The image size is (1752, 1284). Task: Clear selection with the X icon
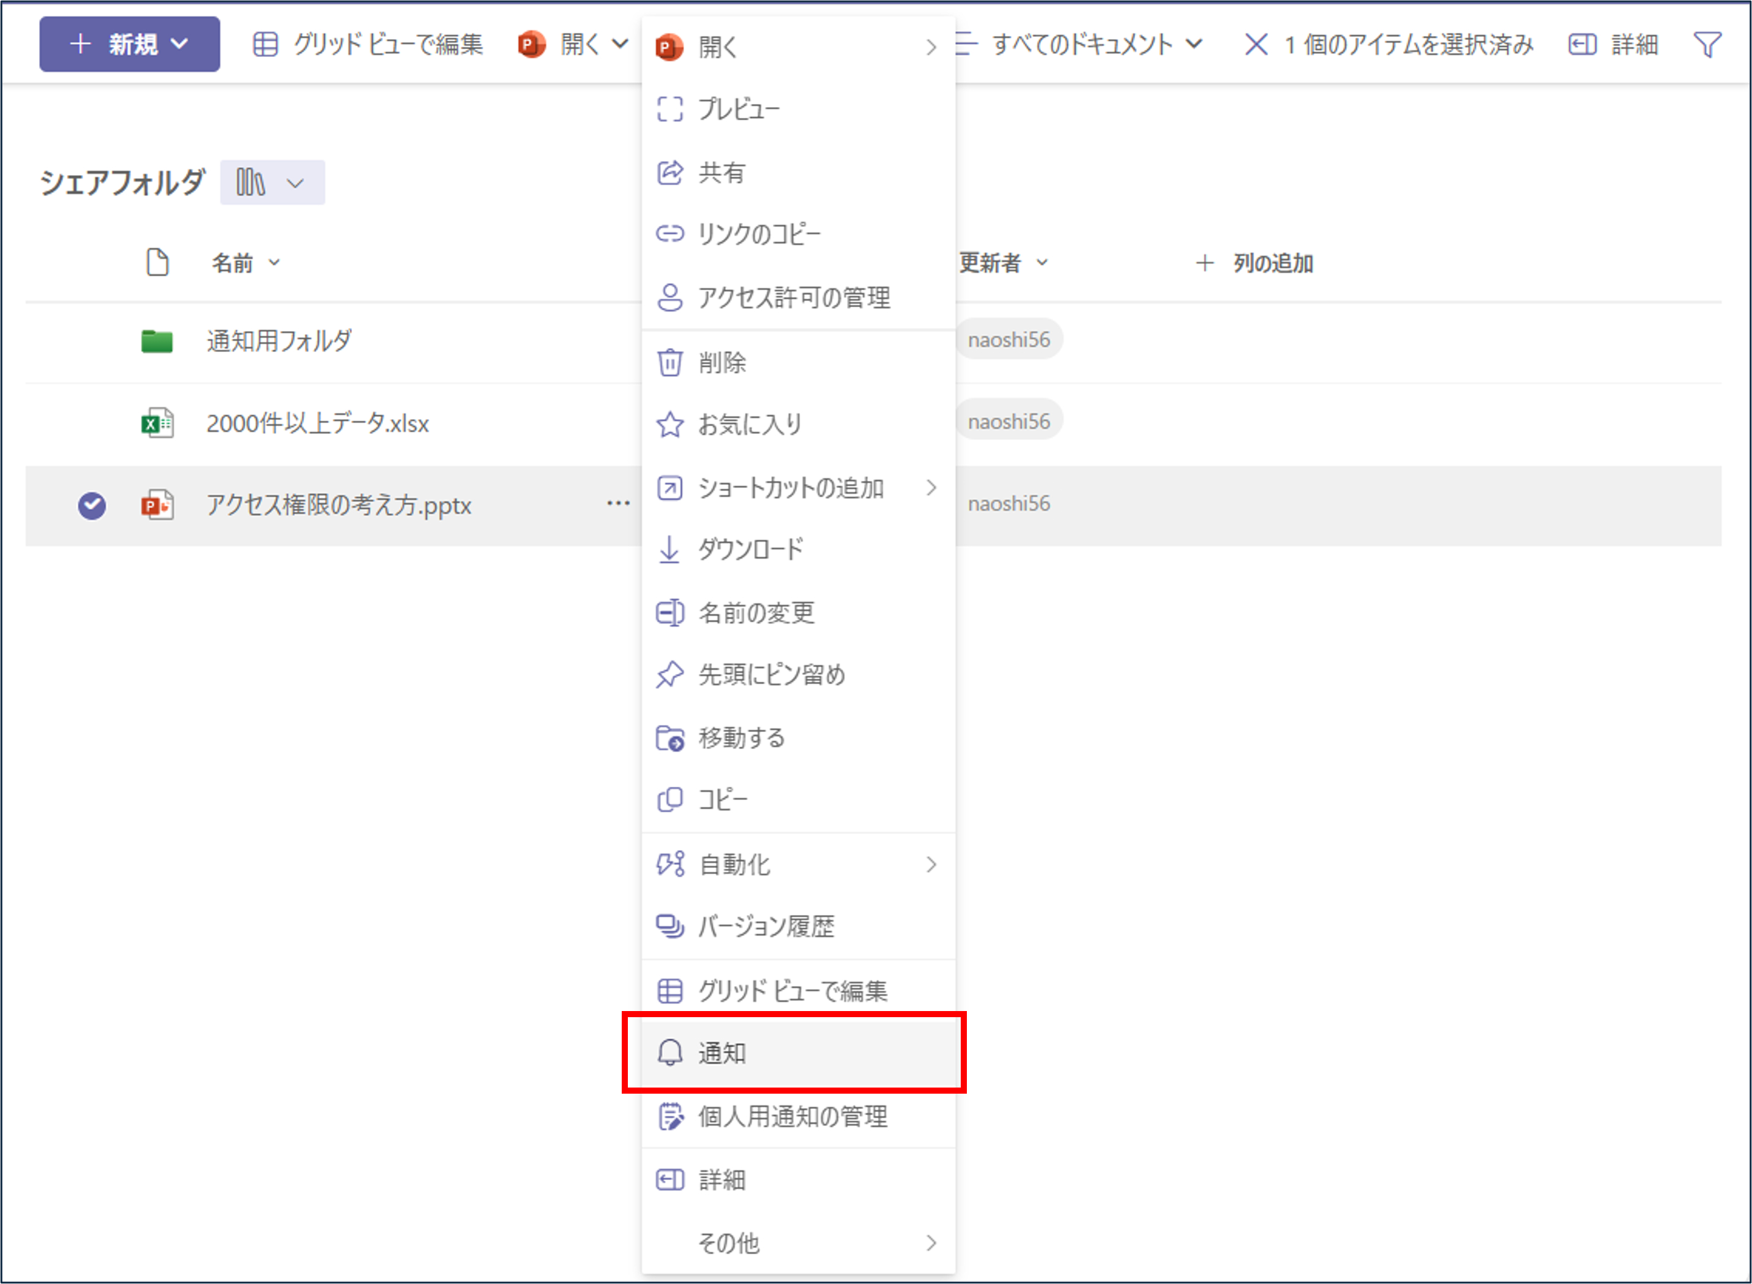pyautogui.click(x=1256, y=44)
